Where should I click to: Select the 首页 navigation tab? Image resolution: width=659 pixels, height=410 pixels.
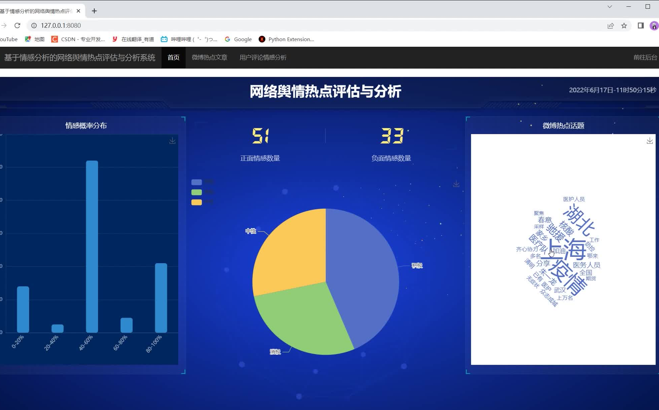(174, 58)
